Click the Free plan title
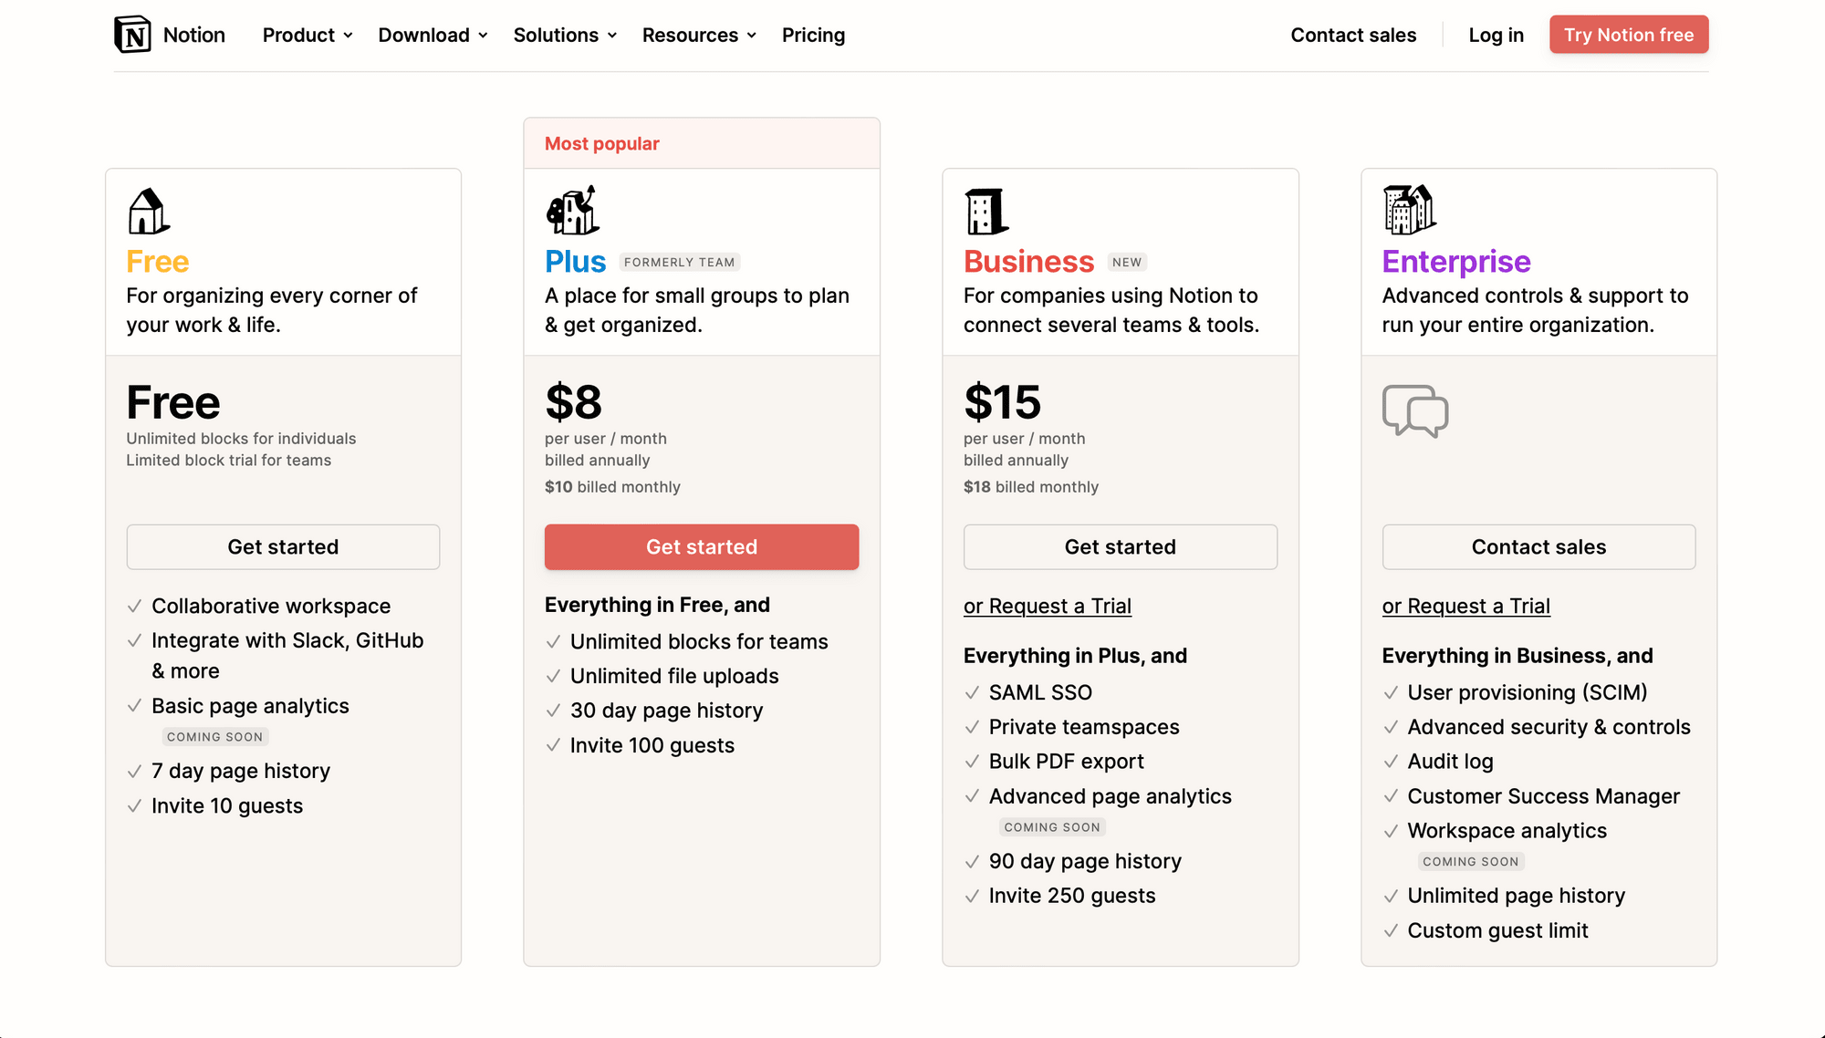This screenshot has height=1038, width=1825. [x=158, y=262]
